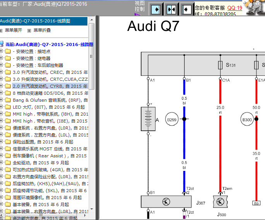Click 菜单折叠 to collapse all menus
265x220 pixels.
pos(42,30)
